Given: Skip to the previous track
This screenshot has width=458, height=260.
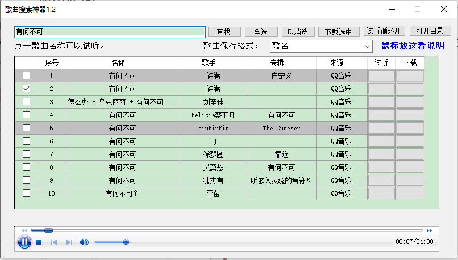Looking at the screenshot, I should [55, 242].
